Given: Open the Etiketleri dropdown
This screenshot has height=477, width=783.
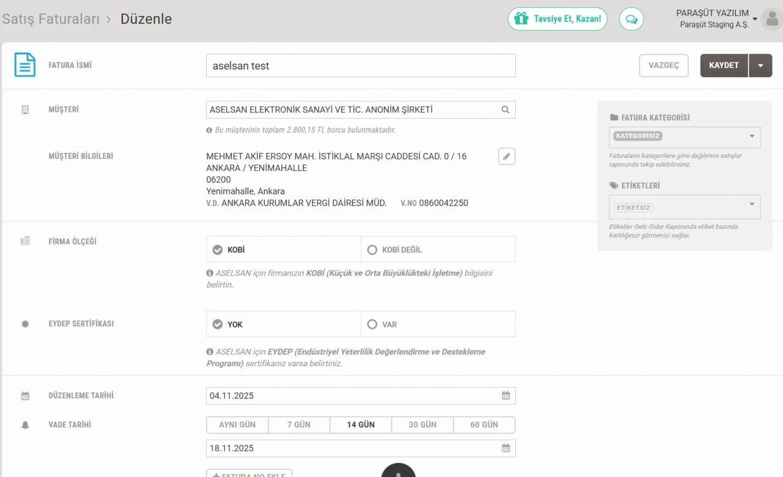Looking at the screenshot, I should (x=685, y=207).
